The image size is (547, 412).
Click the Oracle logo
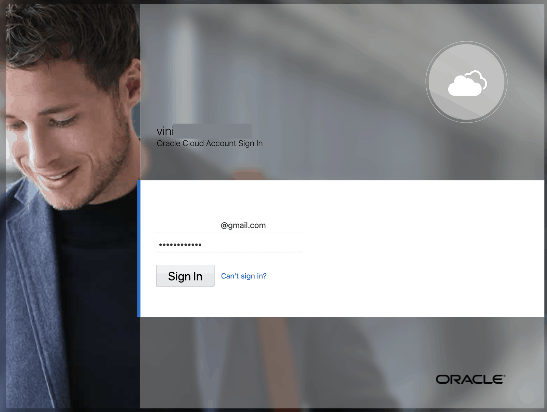[x=470, y=379]
